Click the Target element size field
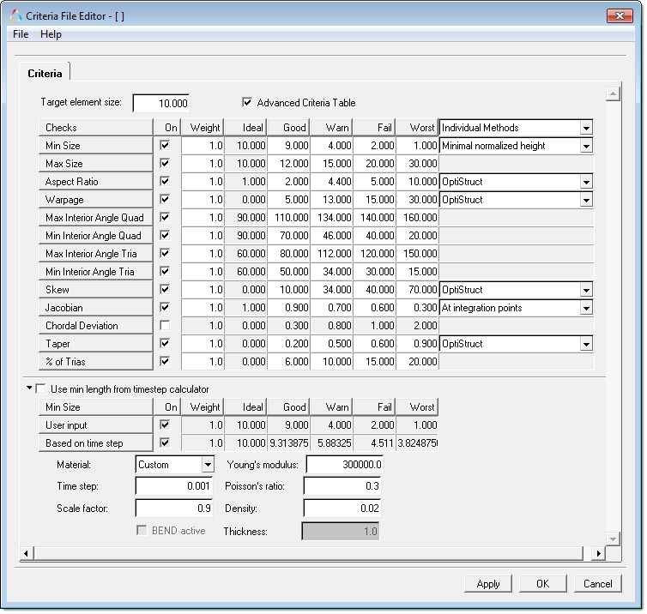 tap(160, 103)
